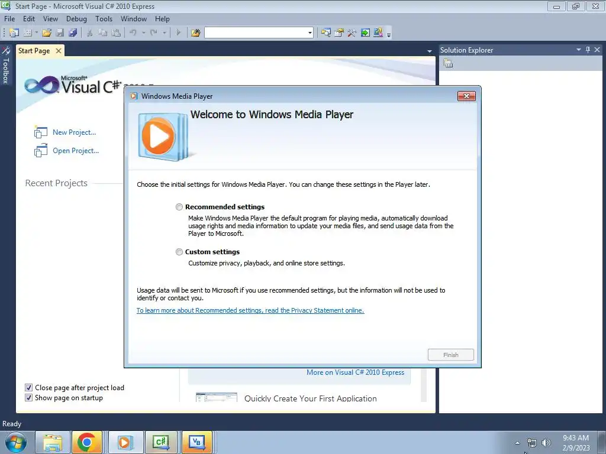Image resolution: width=606 pixels, height=454 pixels.
Task: Select the Custom settings radio button
Action: (179, 252)
